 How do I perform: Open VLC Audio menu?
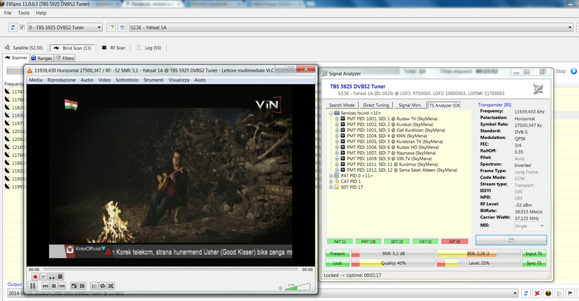tap(87, 80)
